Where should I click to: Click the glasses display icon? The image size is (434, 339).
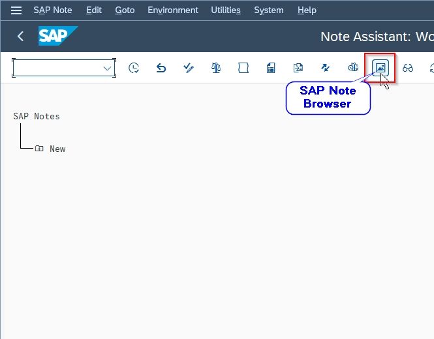pyautogui.click(x=408, y=68)
